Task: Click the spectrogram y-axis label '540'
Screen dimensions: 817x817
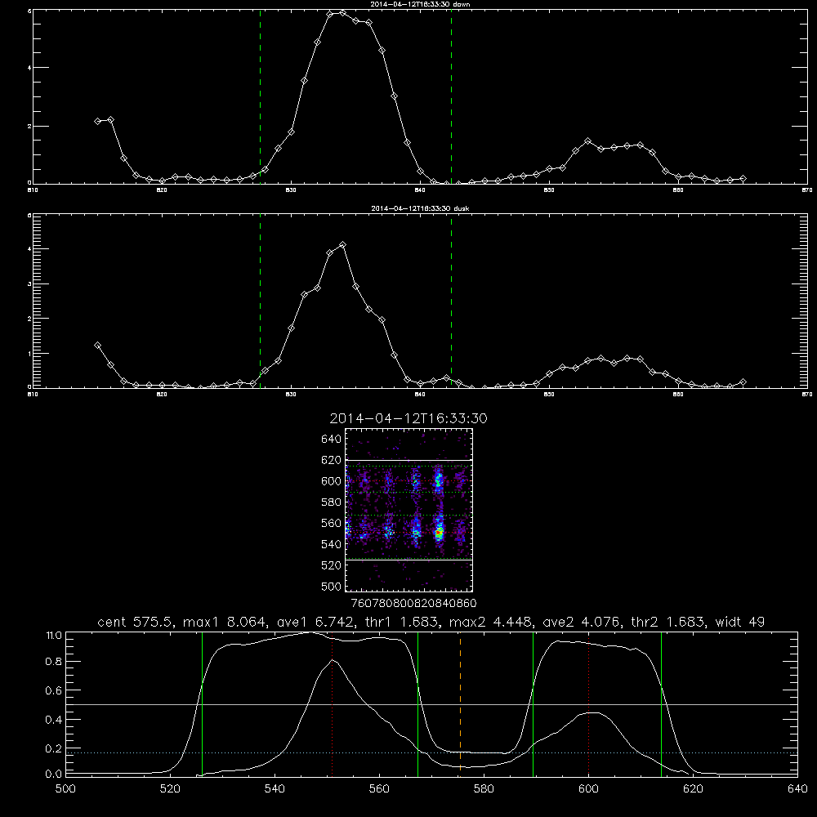Action: [x=332, y=544]
